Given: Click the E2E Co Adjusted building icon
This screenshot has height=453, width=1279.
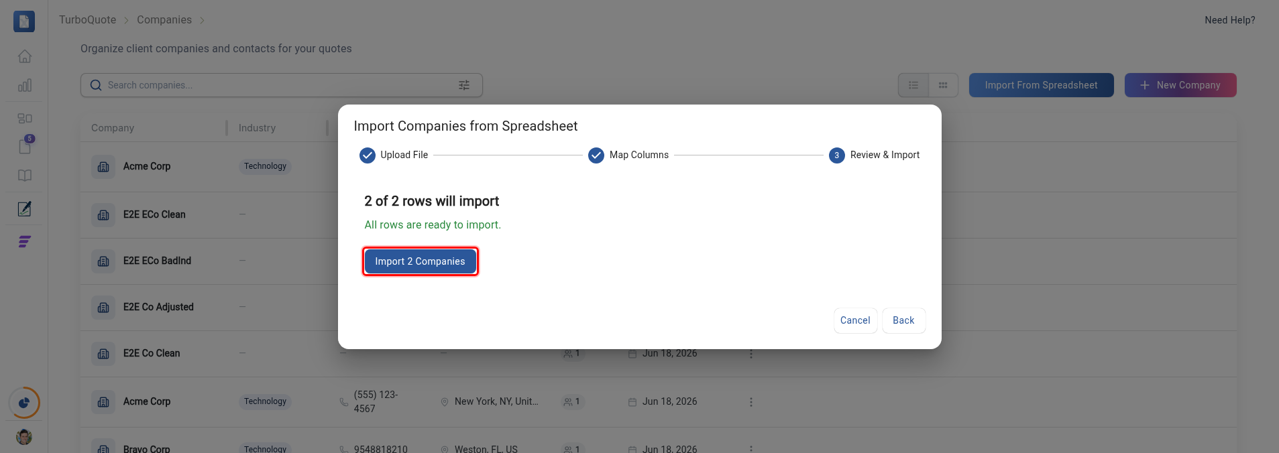Looking at the screenshot, I should coord(103,307).
